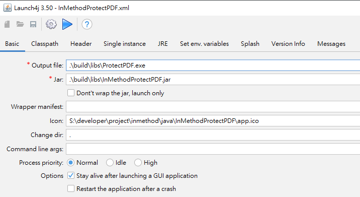
Task: Click the window title 'Launch4j 3.50 - InMethodProtectPDF.xml'
Action: click(x=71, y=8)
